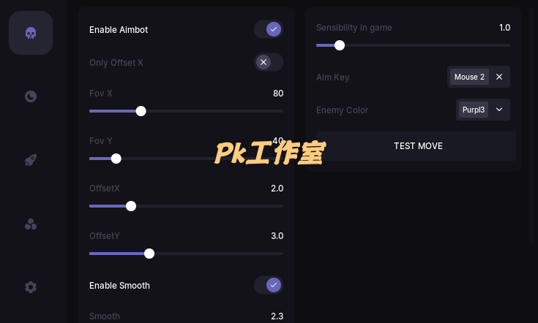Rebind the Mouse 2 aim key
Viewport: 538px width, 323px height.
pyautogui.click(x=469, y=77)
